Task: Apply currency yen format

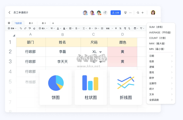Action: [116, 28]
